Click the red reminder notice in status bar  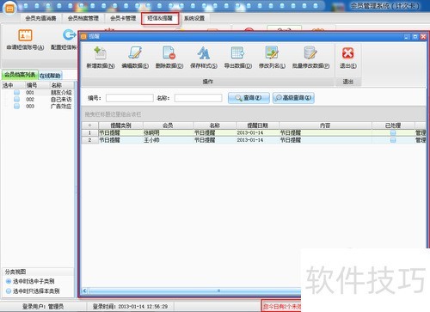pyautogui.click(x=281, y=306)
